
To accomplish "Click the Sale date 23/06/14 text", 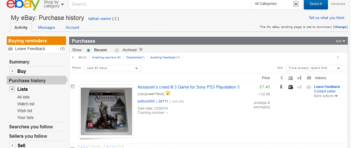I will 153,108.
